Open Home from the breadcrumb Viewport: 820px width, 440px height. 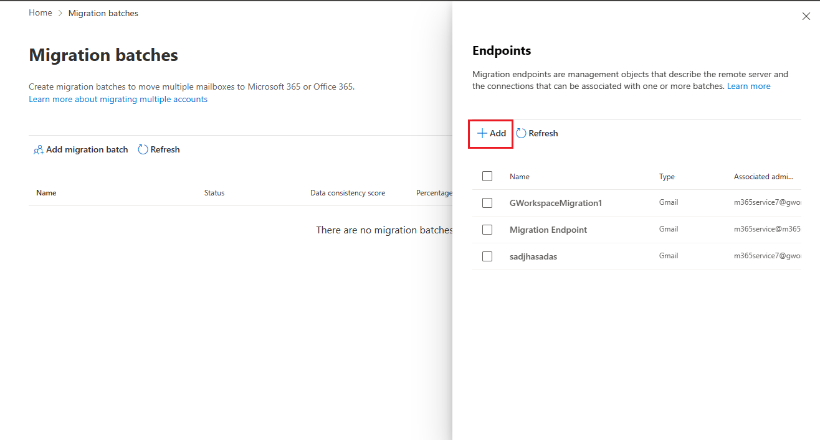point(40,12)
